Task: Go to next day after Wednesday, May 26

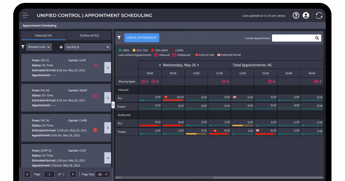Action: [198, 65]
